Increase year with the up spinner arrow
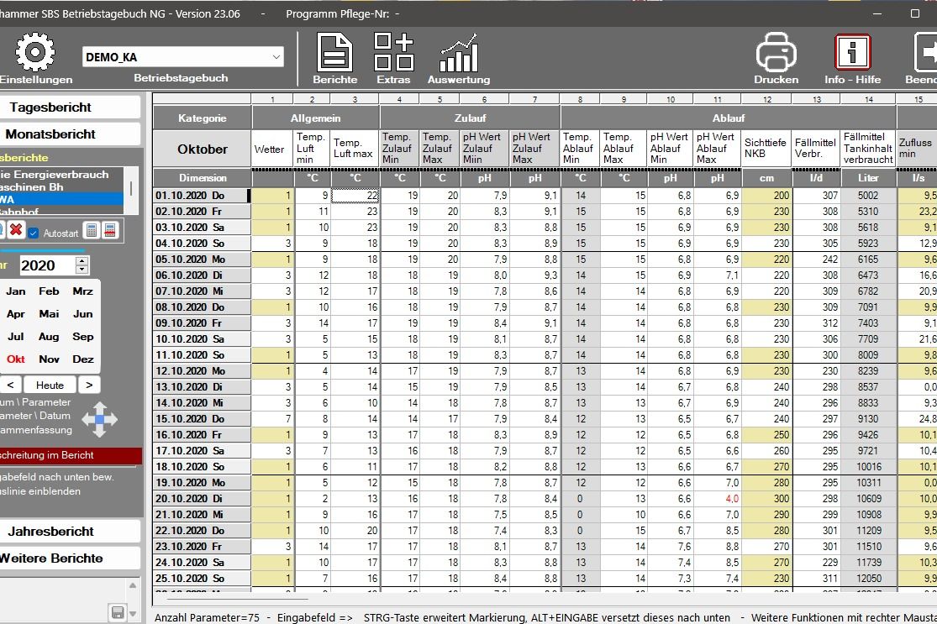Viewport: 937px width, 624px height. [82, 261]
